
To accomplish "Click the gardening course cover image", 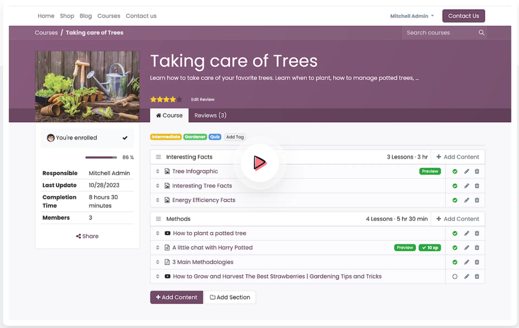I will (87, 86).
